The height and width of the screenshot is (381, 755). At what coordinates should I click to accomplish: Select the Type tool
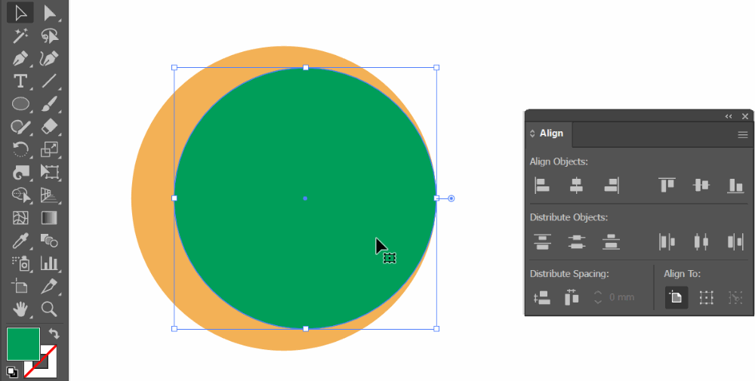pos(20,81)
